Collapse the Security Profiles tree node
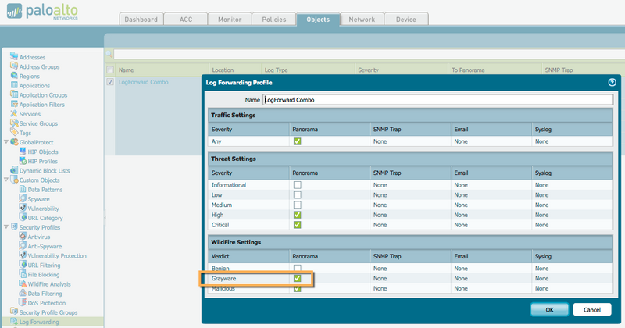 click(5, 227)
